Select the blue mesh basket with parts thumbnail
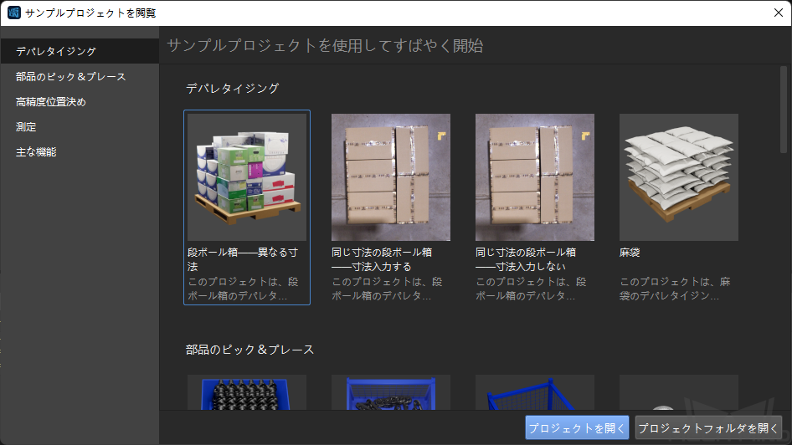The image size is (792, 445). 391,392
